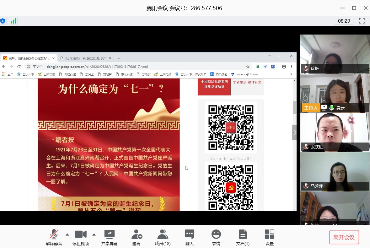The width and height of the screenshot is (370, 248).
Task: Open the 百度一下 bookmark
Action: [26, 74]
